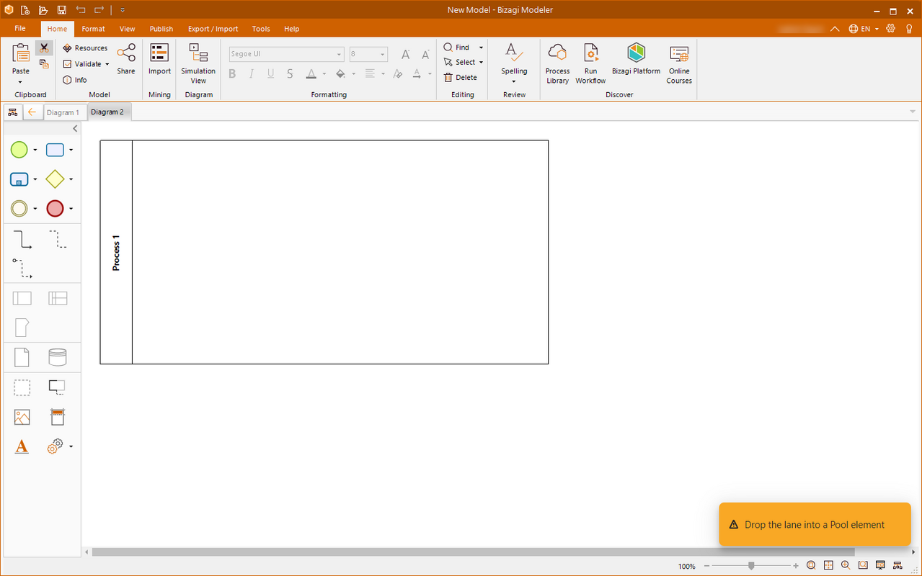Click the Save icon in title bar

pyautogui.click(x=62, y=10)
